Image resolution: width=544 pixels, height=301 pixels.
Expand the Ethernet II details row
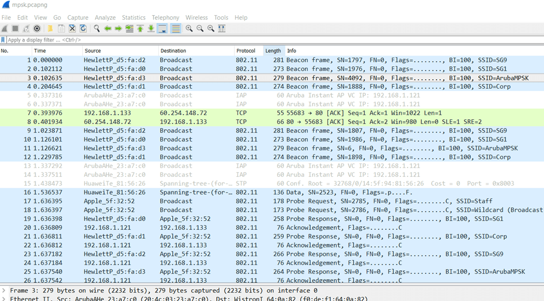(4, 299)
